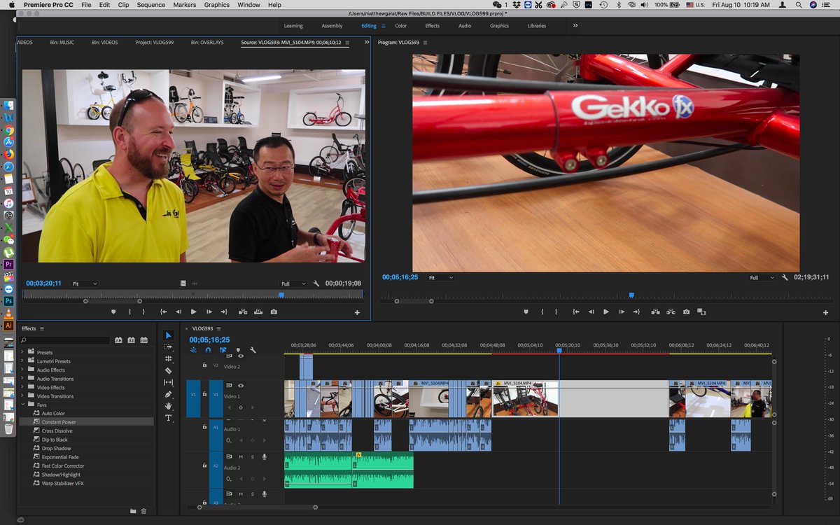The height and width of the screenshot is (525, 840).
Task: Toggle Snap magnet in timeline
Action: (207, 350)
